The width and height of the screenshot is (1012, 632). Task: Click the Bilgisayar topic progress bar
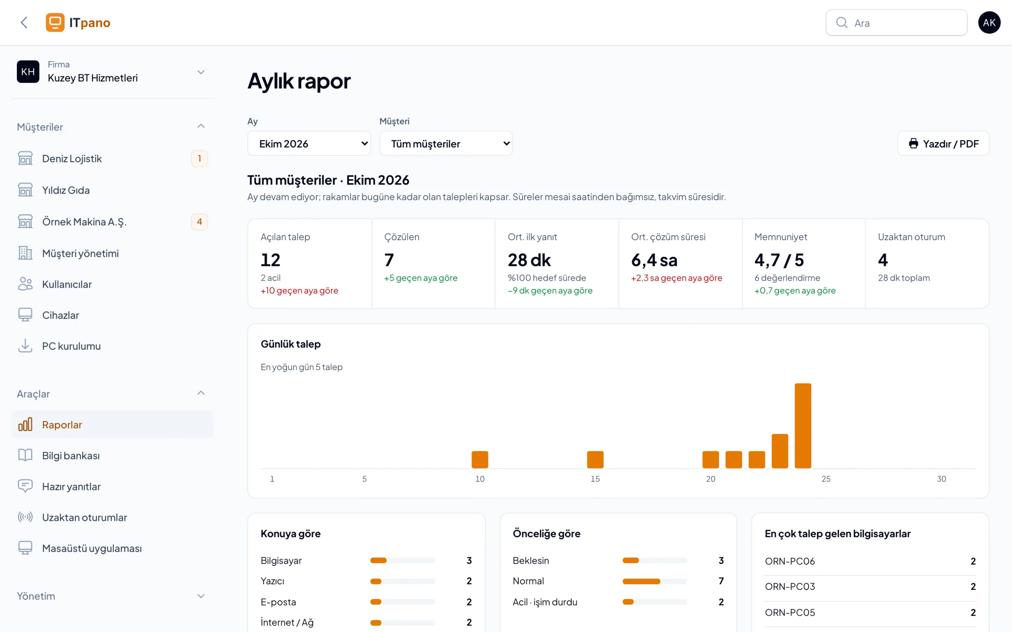coord(403,560)
